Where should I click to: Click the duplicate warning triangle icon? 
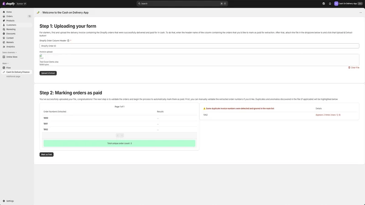coord(204,108)
